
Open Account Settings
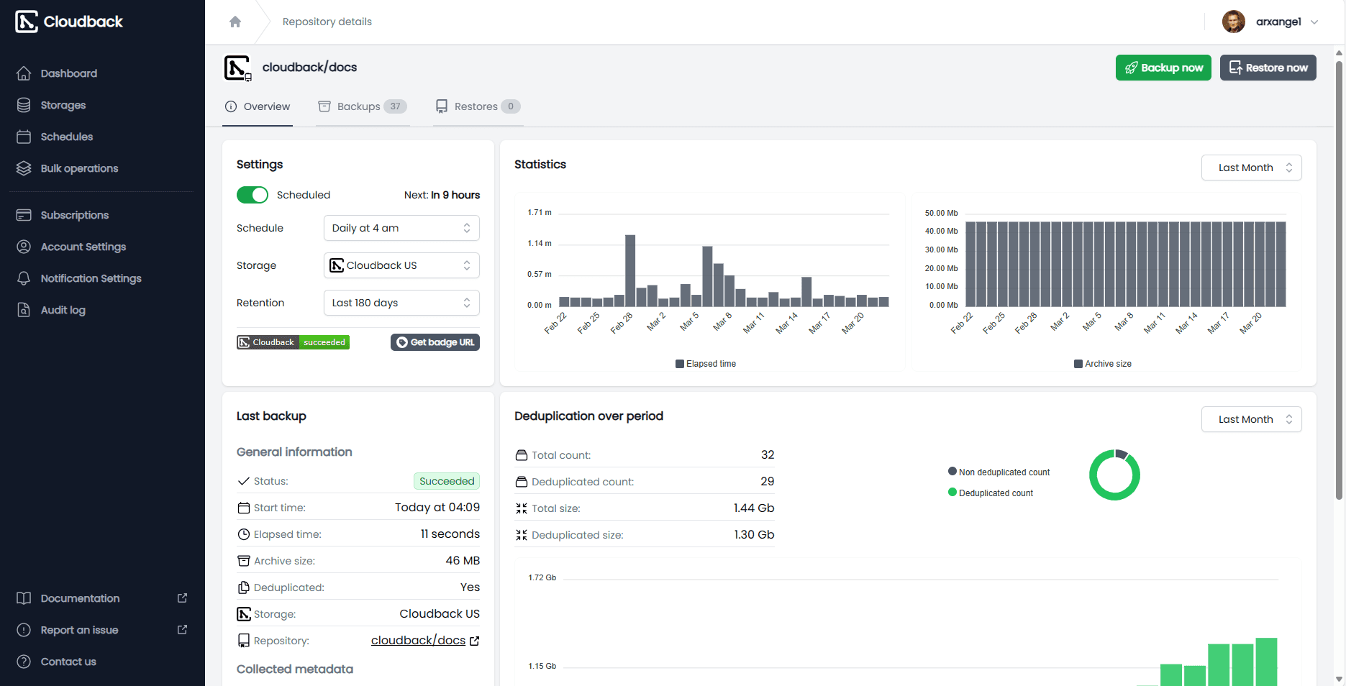(83, 247)
